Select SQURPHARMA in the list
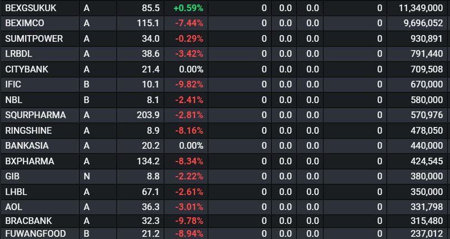Viewport: 450px width, 239px height. [x=35, y=115]
